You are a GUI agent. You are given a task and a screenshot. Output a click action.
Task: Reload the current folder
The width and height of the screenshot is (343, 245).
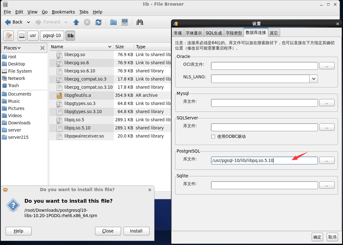tap(98, 22)
